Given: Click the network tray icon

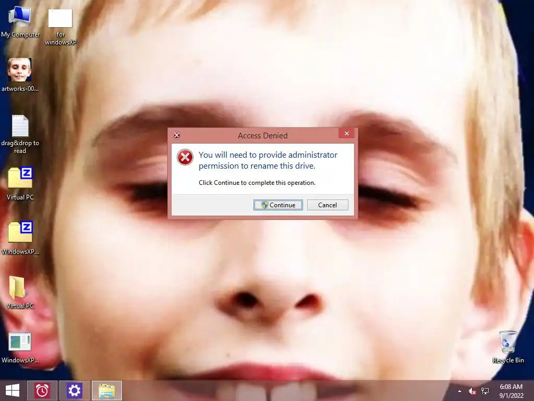Looking at the screenshot, I should (x=485, y=391).
